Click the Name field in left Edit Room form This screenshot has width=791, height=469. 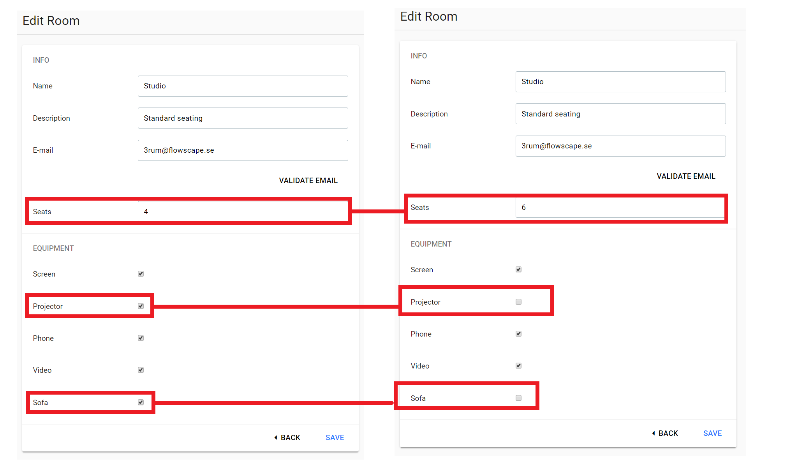coord(243,86)
